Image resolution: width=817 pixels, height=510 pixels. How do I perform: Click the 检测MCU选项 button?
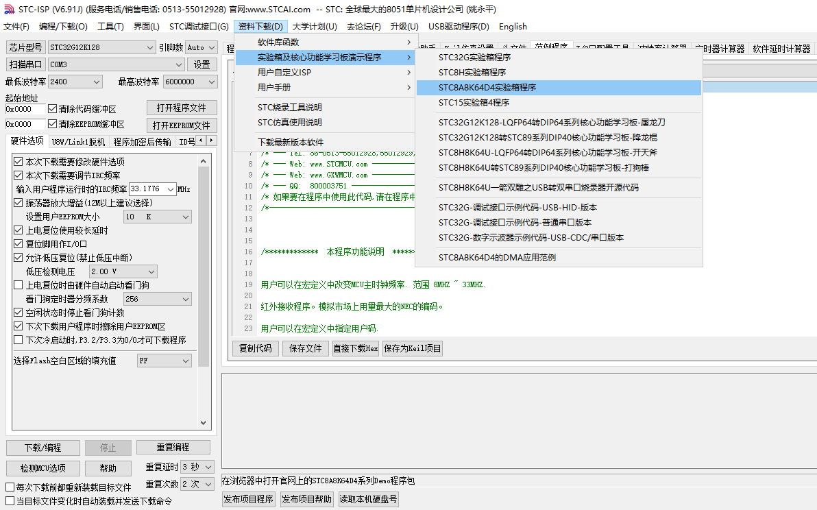42,468
